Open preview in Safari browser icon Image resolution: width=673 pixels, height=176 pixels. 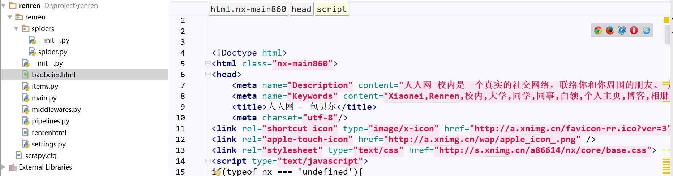point(622,30)
